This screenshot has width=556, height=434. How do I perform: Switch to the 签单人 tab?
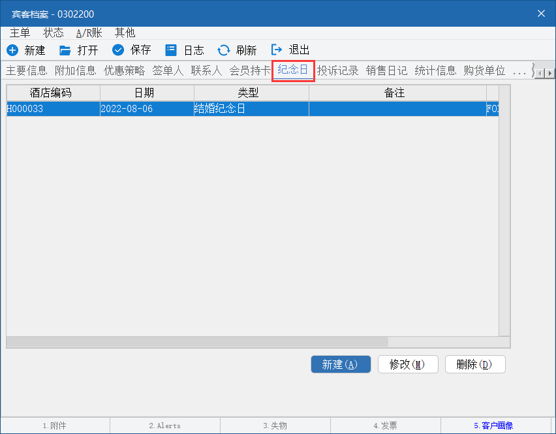(168, 70)
